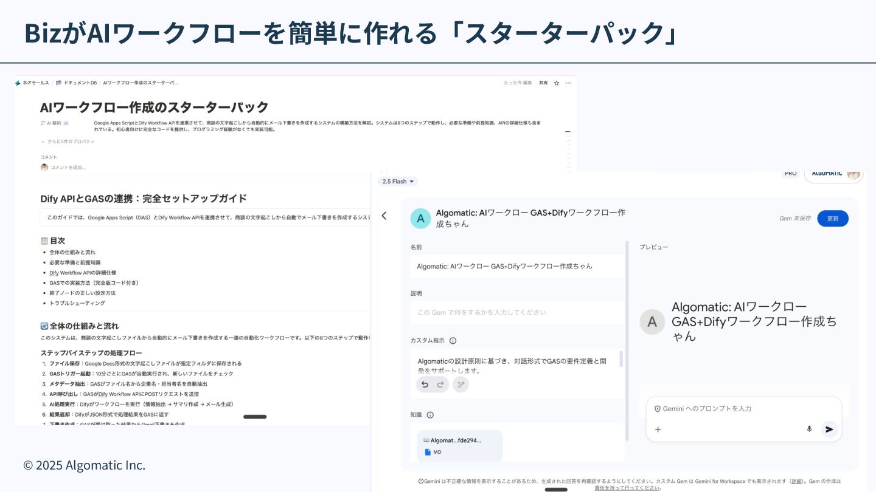Click the プレビュー label in Gem editor
Viewport: 876px width, 492px height.
coord(654,247)
